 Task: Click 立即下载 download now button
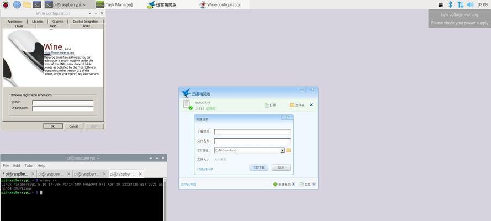coord(259,167)
